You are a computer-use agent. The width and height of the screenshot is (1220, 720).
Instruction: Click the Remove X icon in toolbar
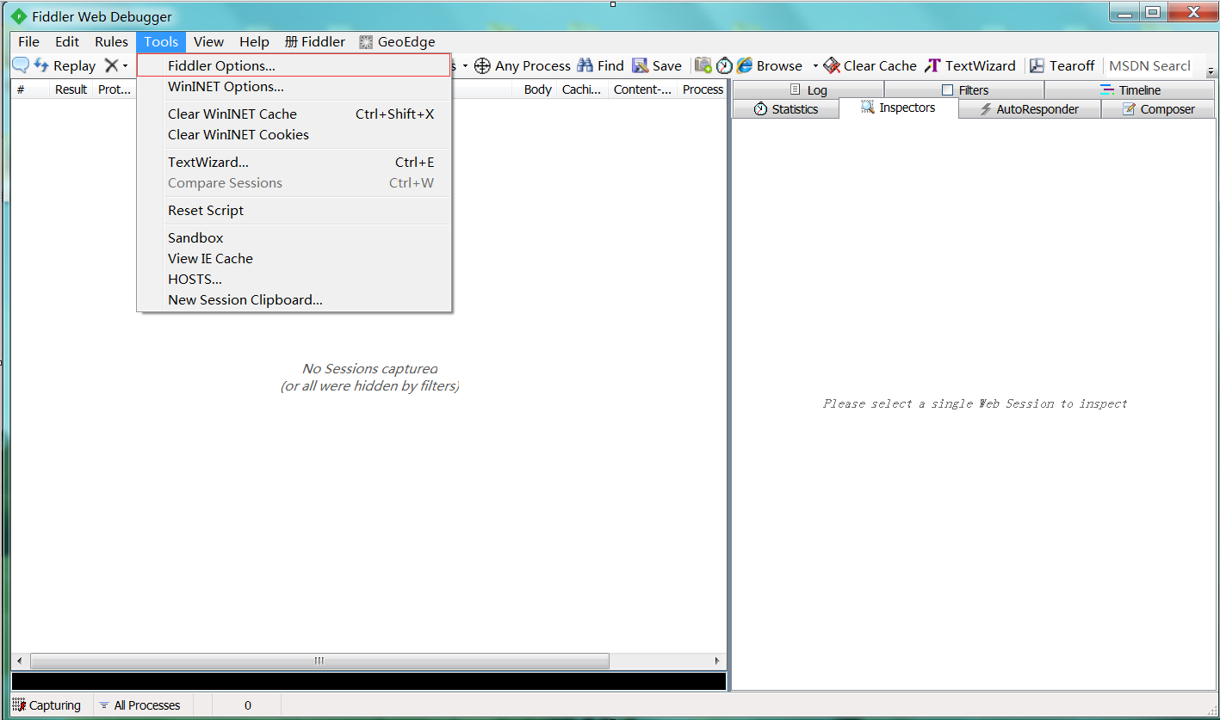(111, 65)
